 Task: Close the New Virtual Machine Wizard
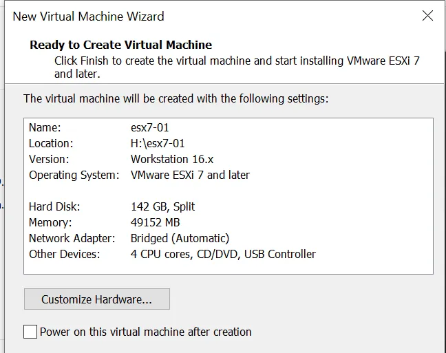point(427,16)
